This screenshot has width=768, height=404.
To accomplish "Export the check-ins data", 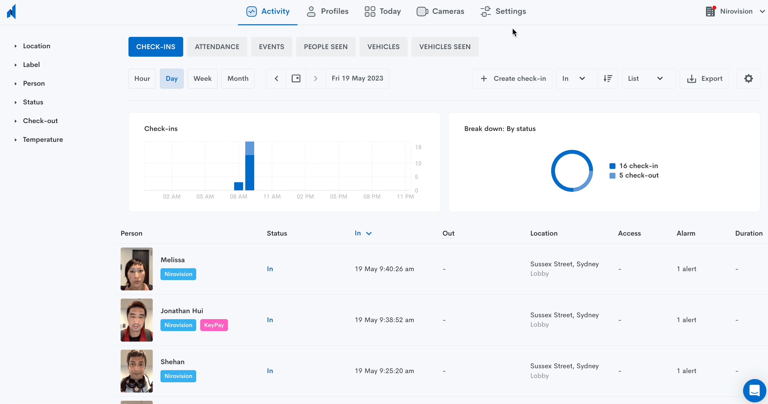I will (704, 78).
